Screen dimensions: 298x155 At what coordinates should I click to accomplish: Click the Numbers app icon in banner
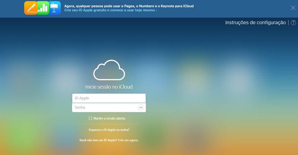tap(43, 8)
